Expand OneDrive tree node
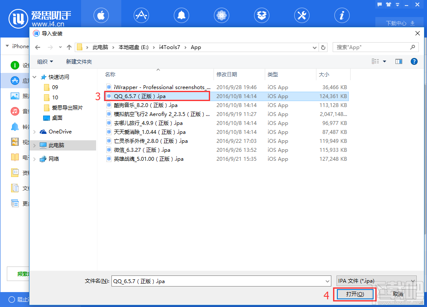Screen dimensions: 427x307 34,132
